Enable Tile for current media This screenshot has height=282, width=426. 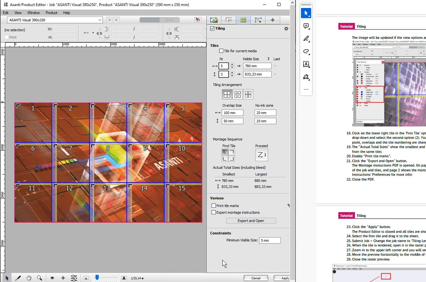tap(222, 50)
